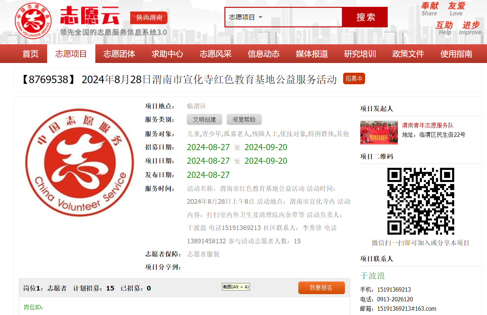Open the 志愿团体 menu item

119,54
